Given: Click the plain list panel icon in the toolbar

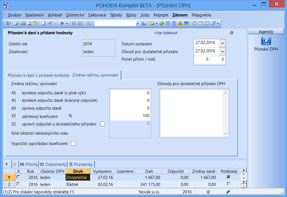Looking at the screenshot, I should coord(201,23).
